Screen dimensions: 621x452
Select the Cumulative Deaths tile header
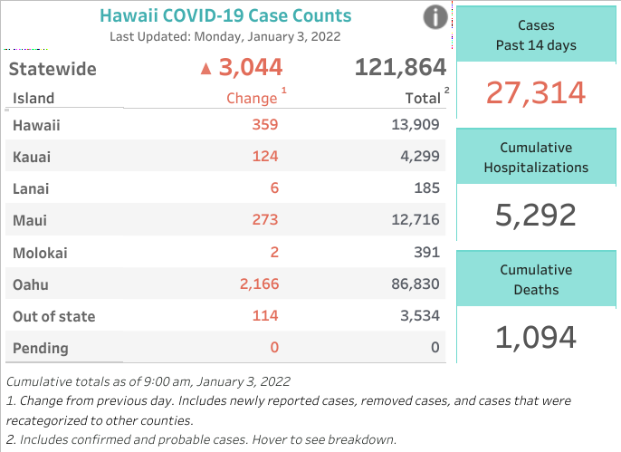(x=536, y=279)
